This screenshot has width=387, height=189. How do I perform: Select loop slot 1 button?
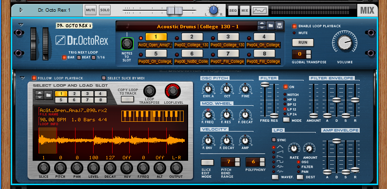coord(156,37)
